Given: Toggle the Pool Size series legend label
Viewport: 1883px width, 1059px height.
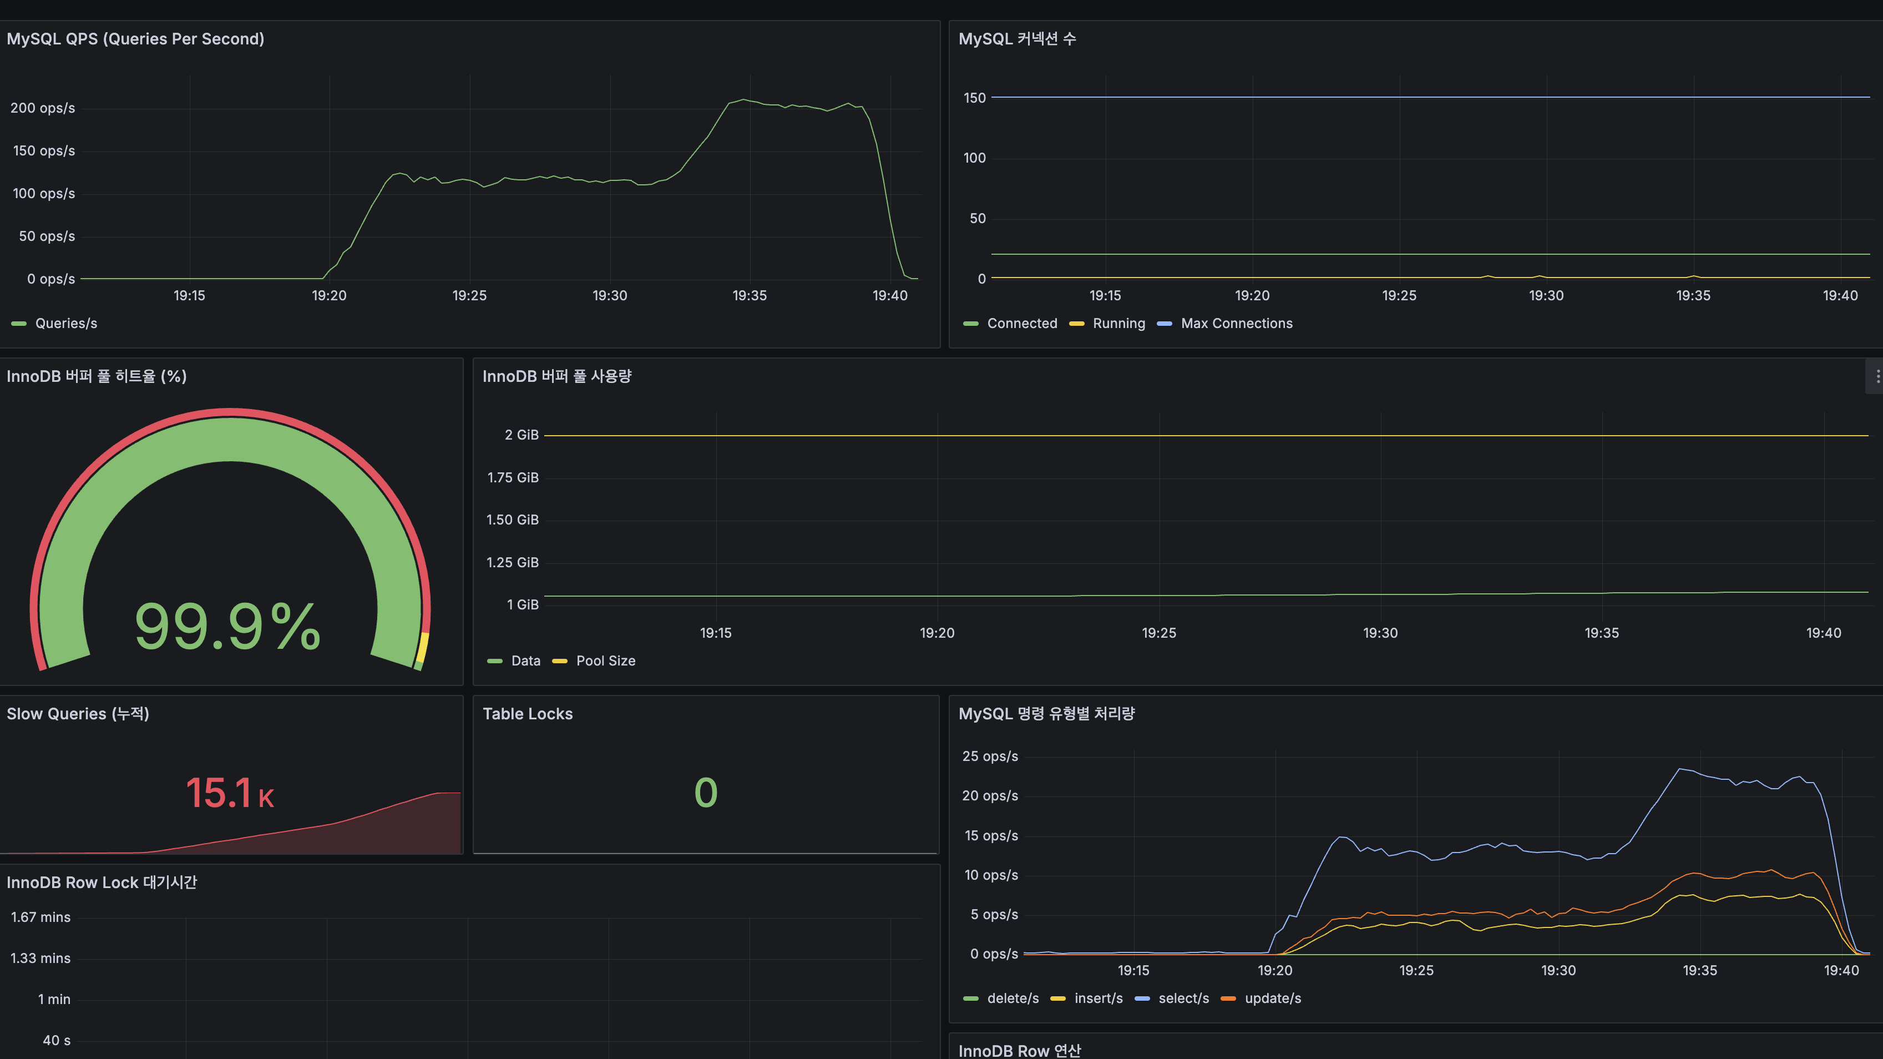Looking at the screenshot, I should pyautogui.click(x=605, y=661).
